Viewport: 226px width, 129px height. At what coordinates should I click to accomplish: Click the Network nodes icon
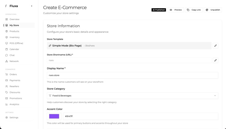[6, 61]
